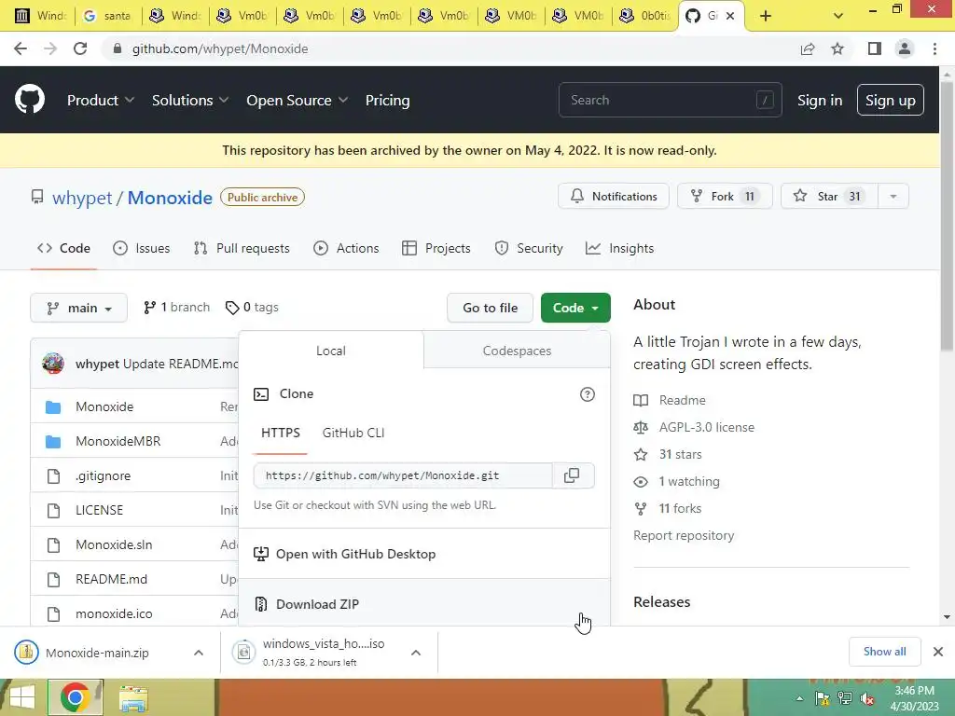
Task: Open the Issues tab
Action: [142, 248]
